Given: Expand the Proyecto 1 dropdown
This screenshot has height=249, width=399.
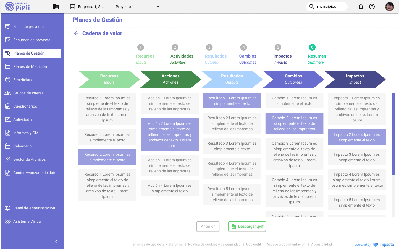Looking at the screenshot, I should tap(158, 7).
